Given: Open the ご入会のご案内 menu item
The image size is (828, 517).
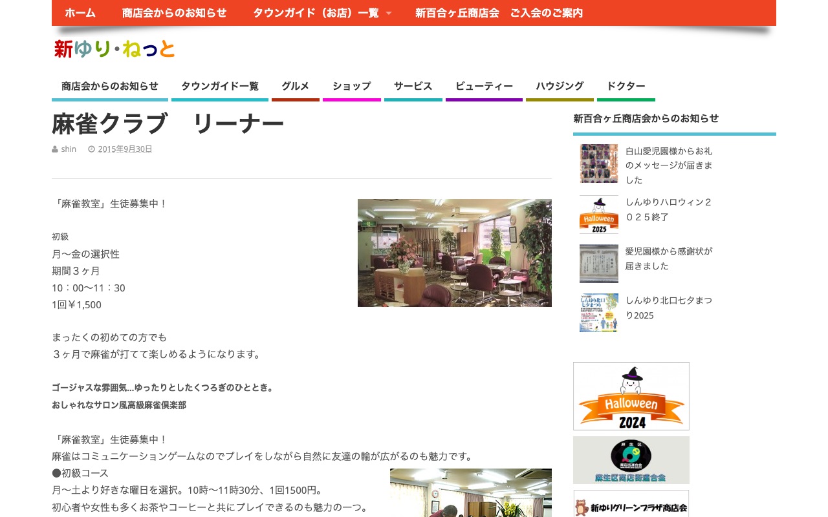Looking at the screenshot, I should tap(547, 13).
